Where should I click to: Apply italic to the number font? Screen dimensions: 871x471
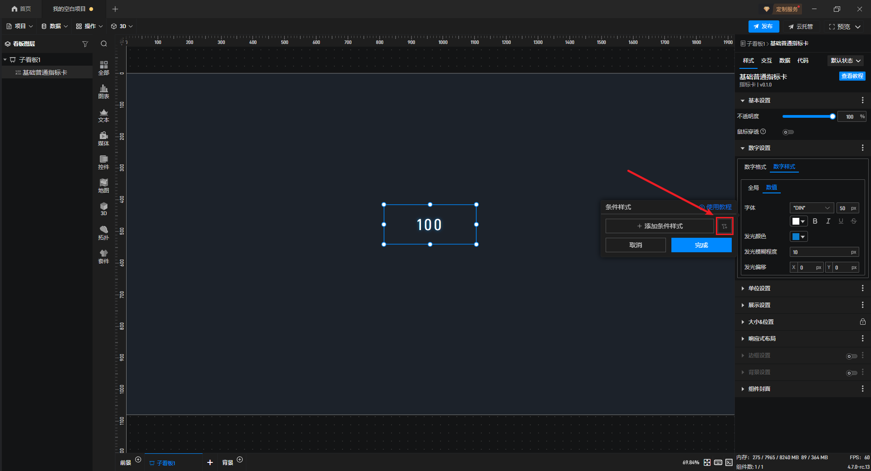(828, 221)
